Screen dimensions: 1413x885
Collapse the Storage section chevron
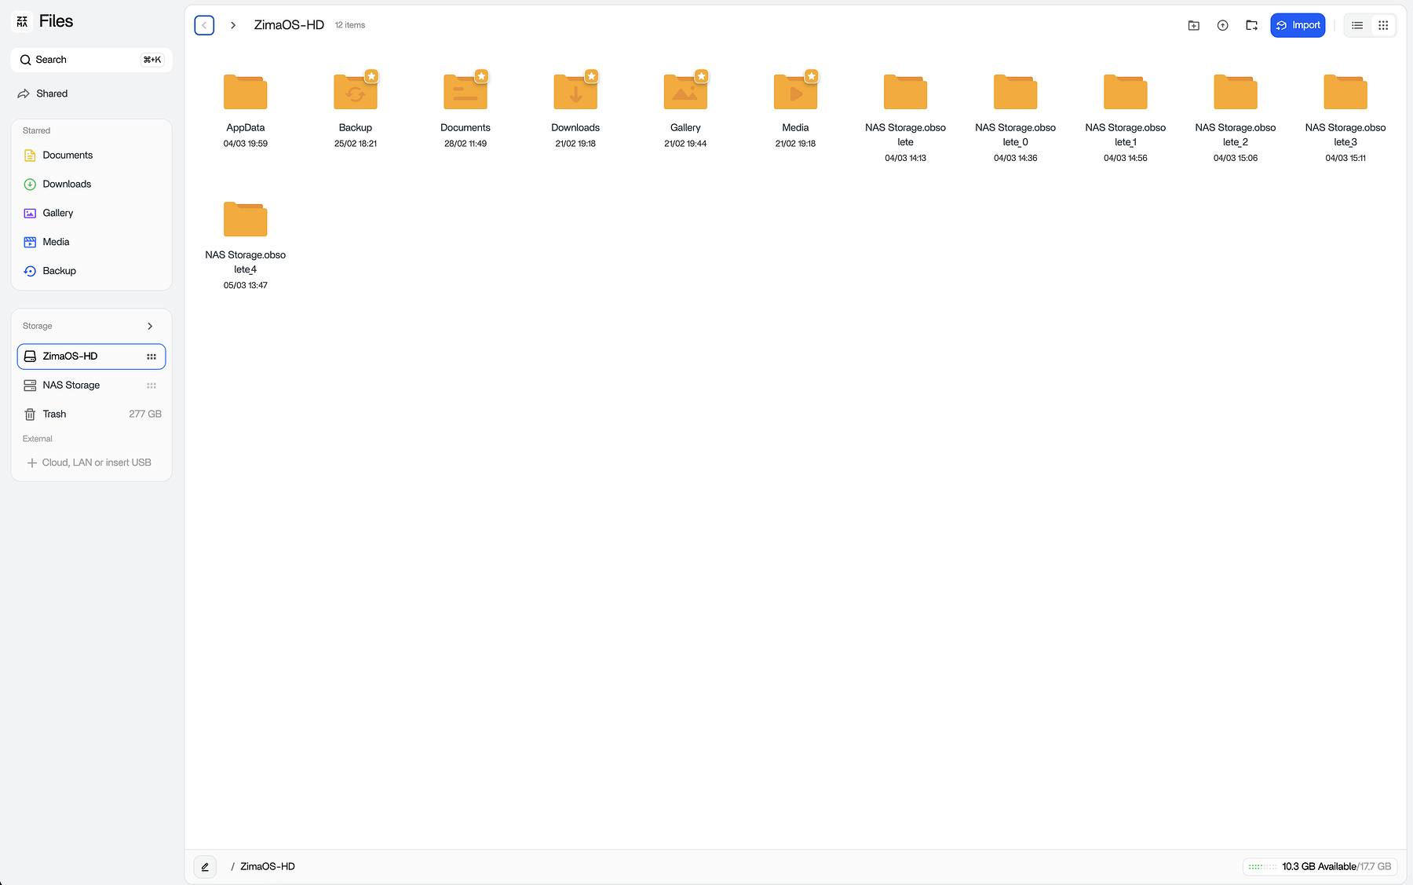(150, 325)
